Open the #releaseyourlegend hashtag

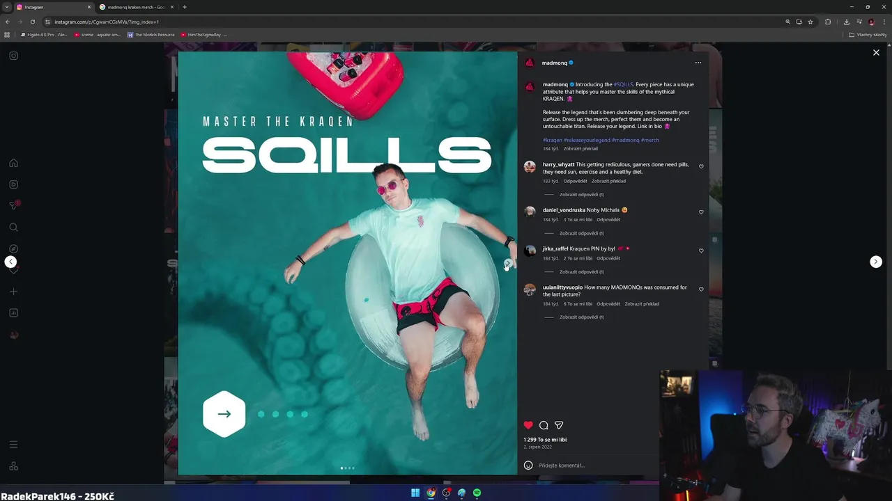click(587, 140)
